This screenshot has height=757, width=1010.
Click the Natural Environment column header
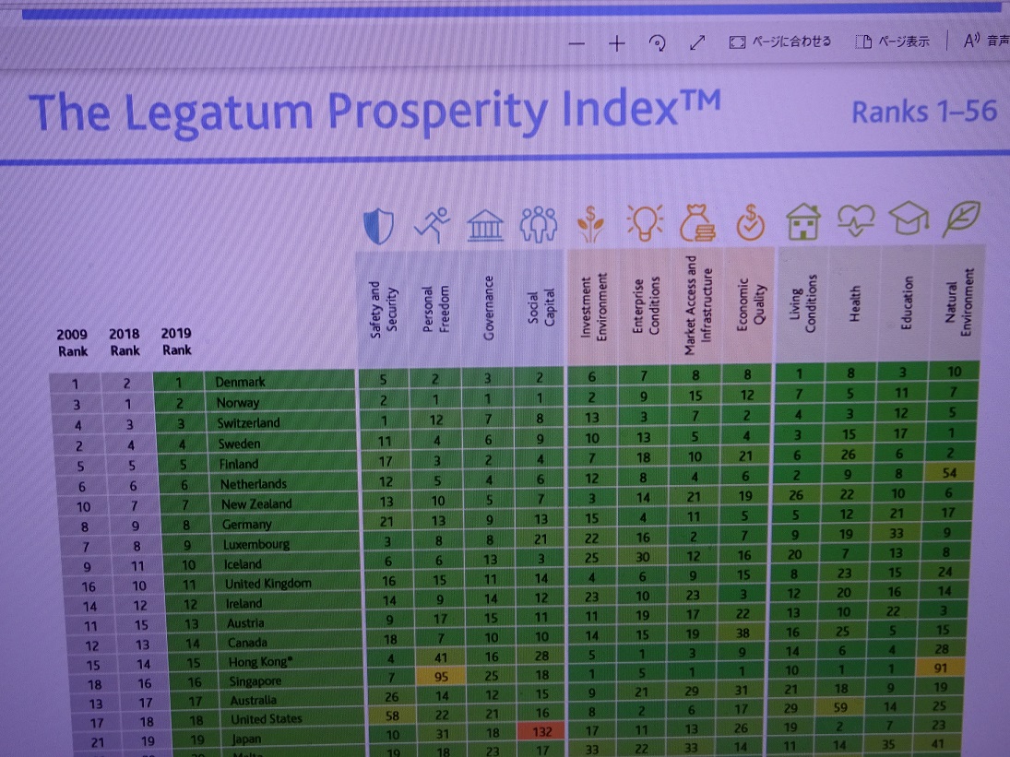[958, 302]
